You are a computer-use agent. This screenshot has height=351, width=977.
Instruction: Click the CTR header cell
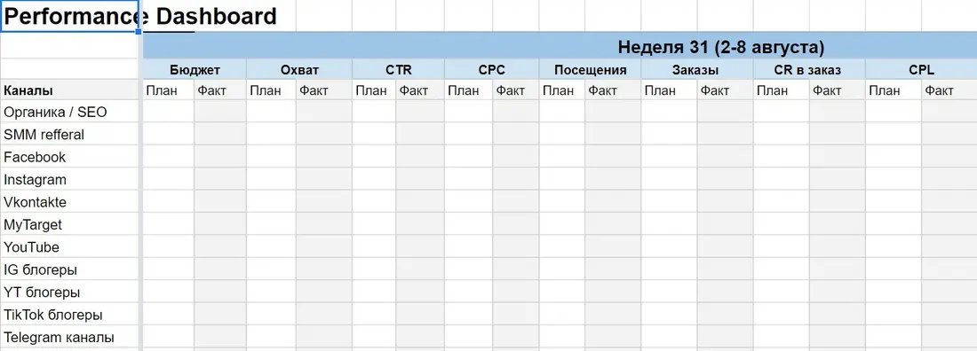tap(398, 70)
